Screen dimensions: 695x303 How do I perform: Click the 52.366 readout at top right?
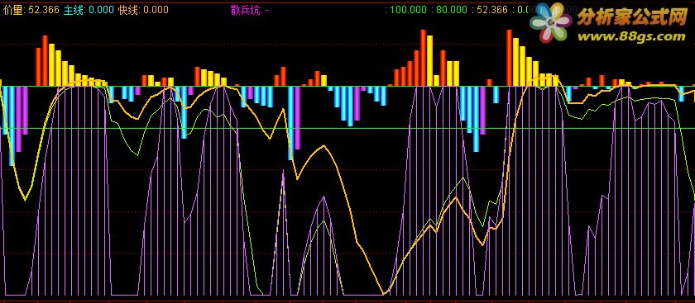point(490,10)
